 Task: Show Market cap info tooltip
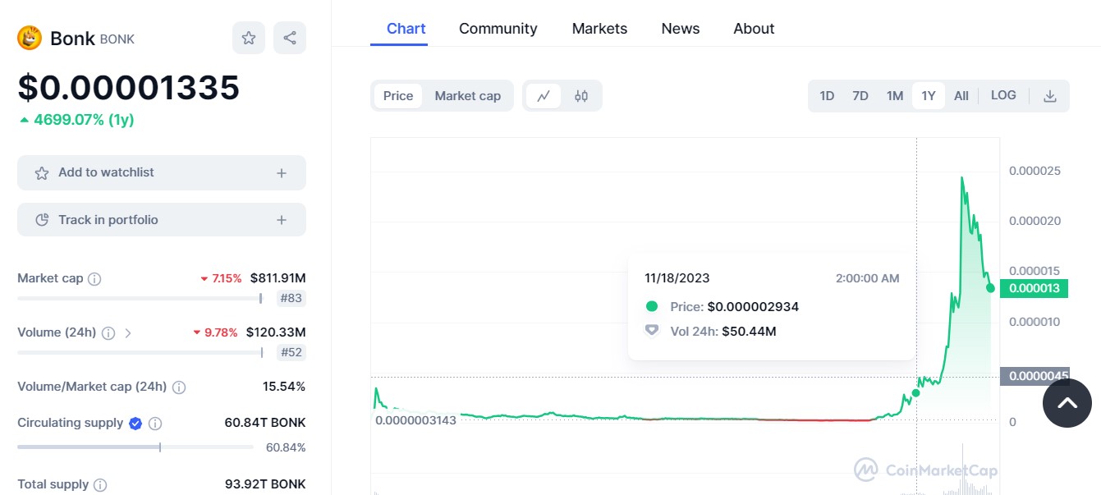pos(94,279)
